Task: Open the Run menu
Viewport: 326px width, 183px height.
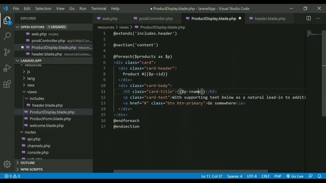Action: click(83, 9)
